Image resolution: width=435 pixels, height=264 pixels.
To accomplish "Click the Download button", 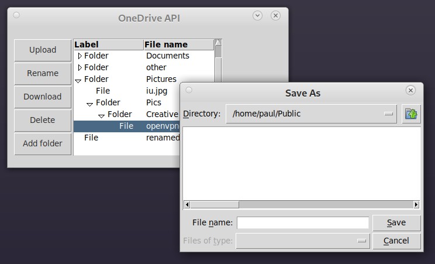I will coord(43,97).
